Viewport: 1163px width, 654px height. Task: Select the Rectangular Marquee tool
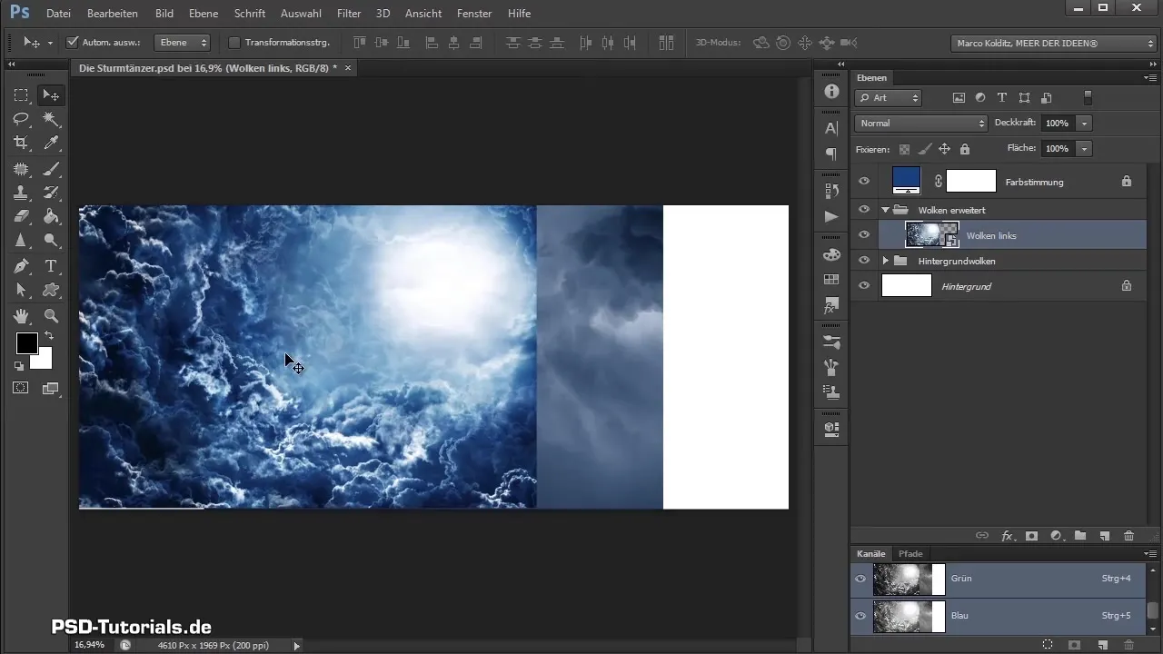[21, 95]
